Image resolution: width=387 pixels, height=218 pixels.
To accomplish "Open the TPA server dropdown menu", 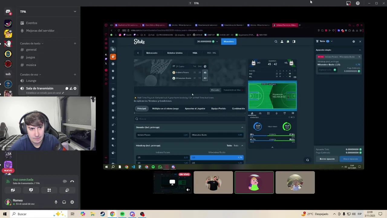I will point(75,12).
